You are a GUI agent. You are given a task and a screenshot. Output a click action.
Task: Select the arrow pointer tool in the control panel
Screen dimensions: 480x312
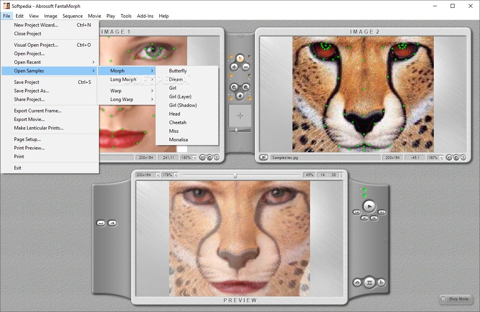240,58
